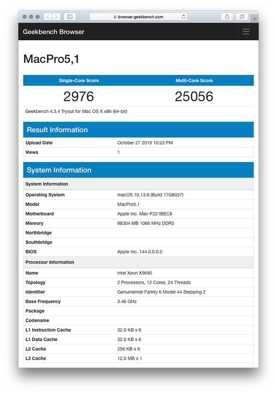Click the 25056 multi-core score value
This screenshot has height=394, width=277.
pyautogui.click(x=194, y=97)
